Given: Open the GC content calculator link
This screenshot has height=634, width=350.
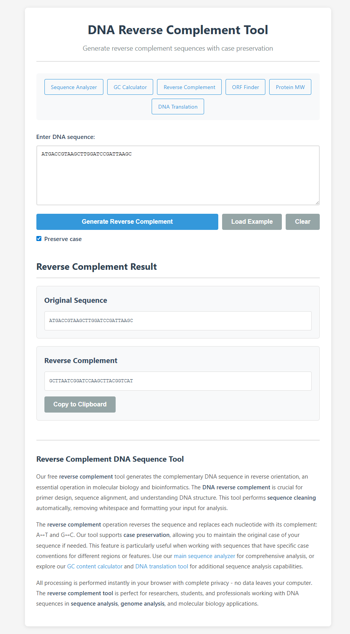Looking at the screenshot, I should [x=95, y=566].
